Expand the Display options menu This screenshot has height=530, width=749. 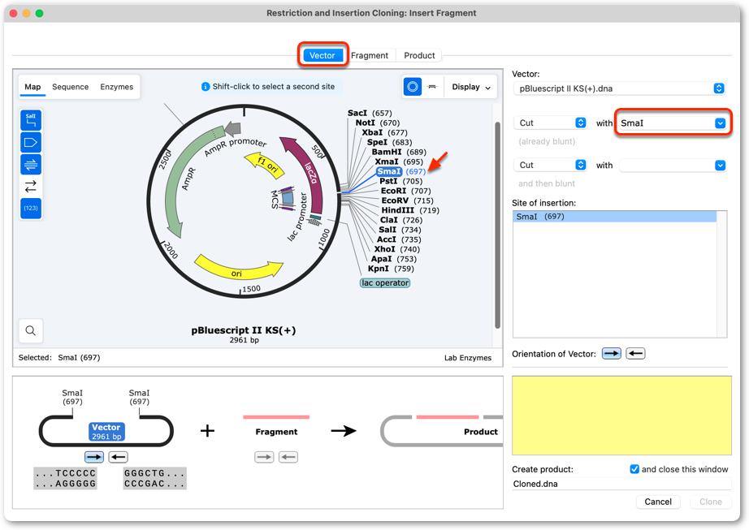tap(471, 87)
